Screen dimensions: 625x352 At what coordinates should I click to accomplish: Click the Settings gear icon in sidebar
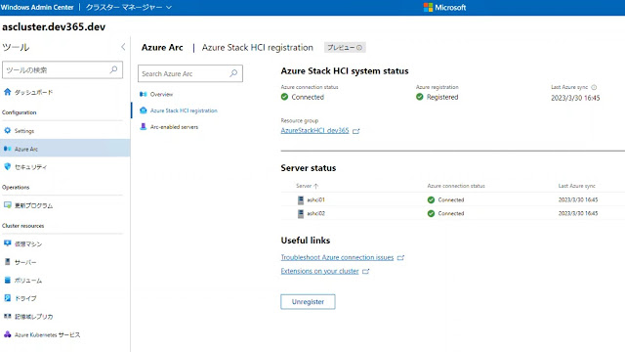(7, 130)
